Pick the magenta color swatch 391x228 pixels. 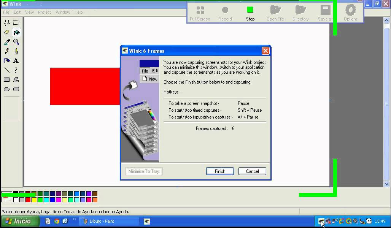coord(58,199)
